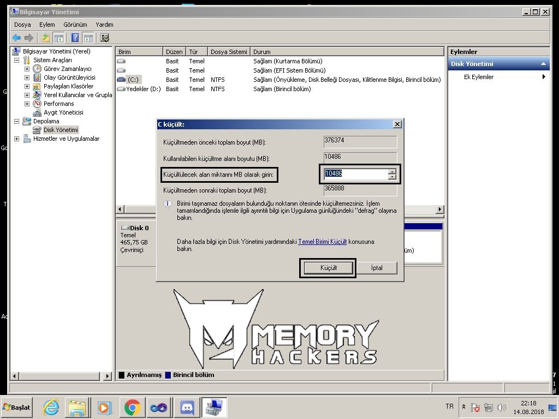Sort by the Düzen column header
The width and height of the screenshot is (559, 419).
pos(174,52)
